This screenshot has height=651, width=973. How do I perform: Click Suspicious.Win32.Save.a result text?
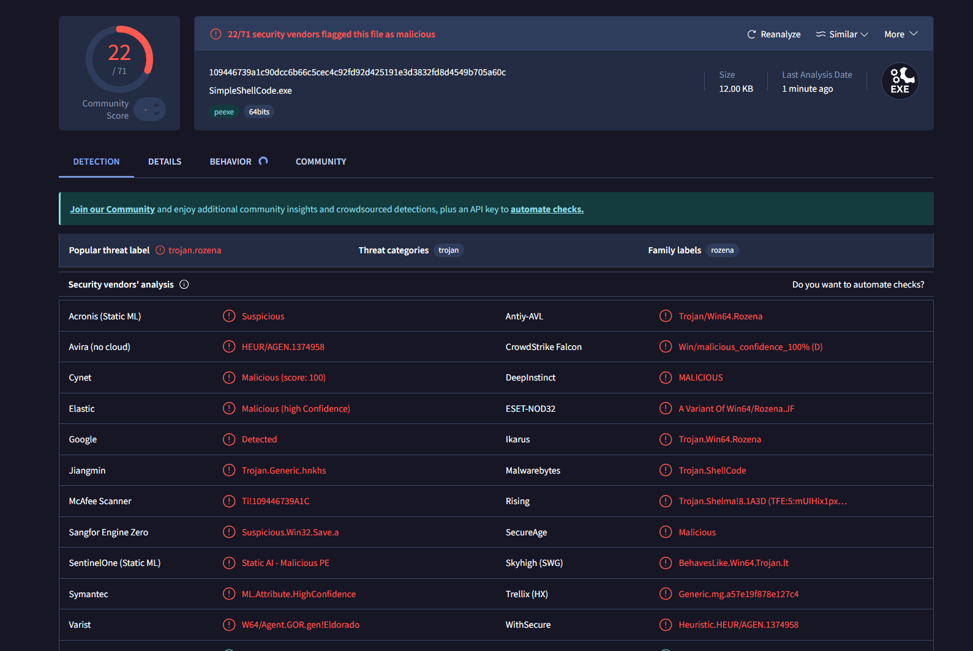click(x=290, y=532)
